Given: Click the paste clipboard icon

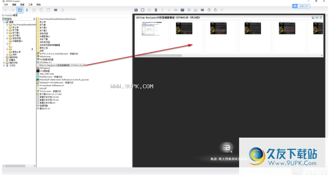Looking at the screenshot, I should click(x=49, y=10).
